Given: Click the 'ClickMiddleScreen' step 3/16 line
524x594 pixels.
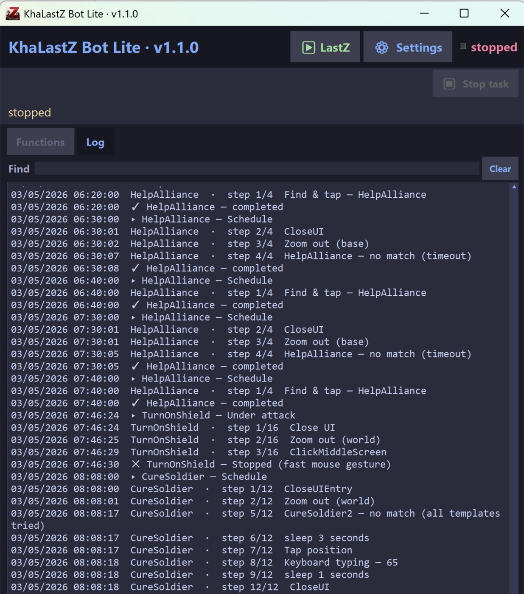Looking at the screenshot, I should pos(199,452).
